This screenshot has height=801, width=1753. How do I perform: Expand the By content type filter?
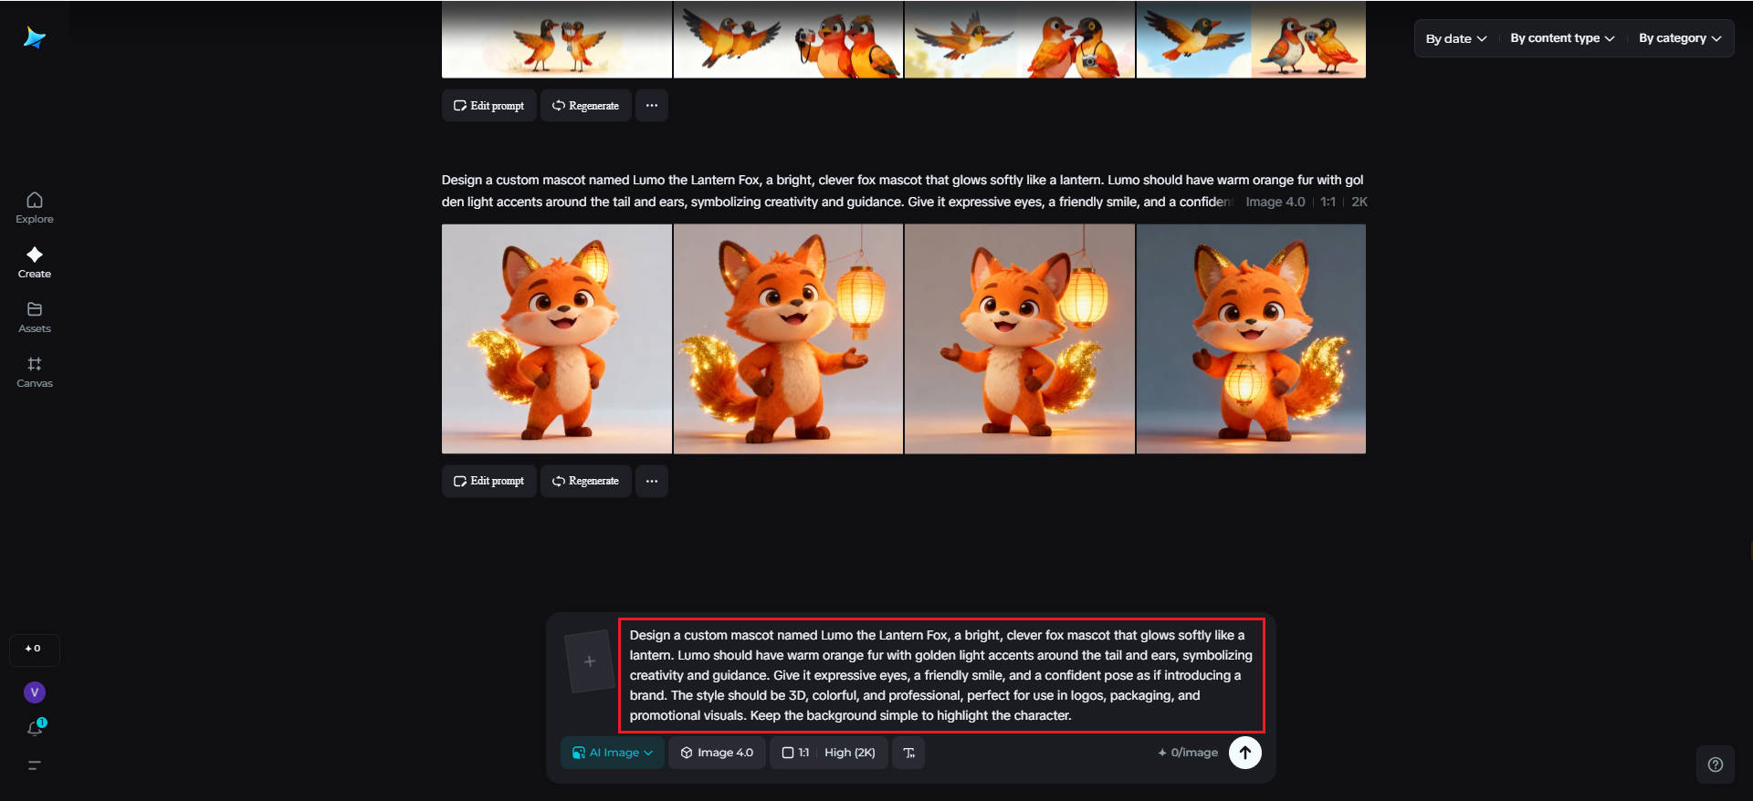click(x=1561, y=38)
